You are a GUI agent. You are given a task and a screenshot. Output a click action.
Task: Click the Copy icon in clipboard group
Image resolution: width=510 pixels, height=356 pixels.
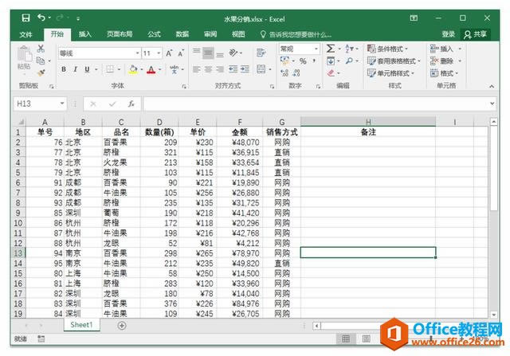point(41,61)
